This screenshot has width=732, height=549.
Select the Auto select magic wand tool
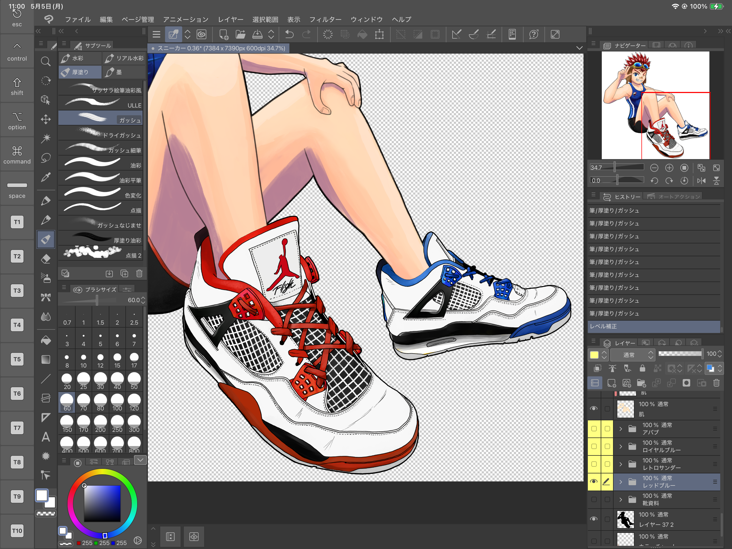click(x=46, y=138)
